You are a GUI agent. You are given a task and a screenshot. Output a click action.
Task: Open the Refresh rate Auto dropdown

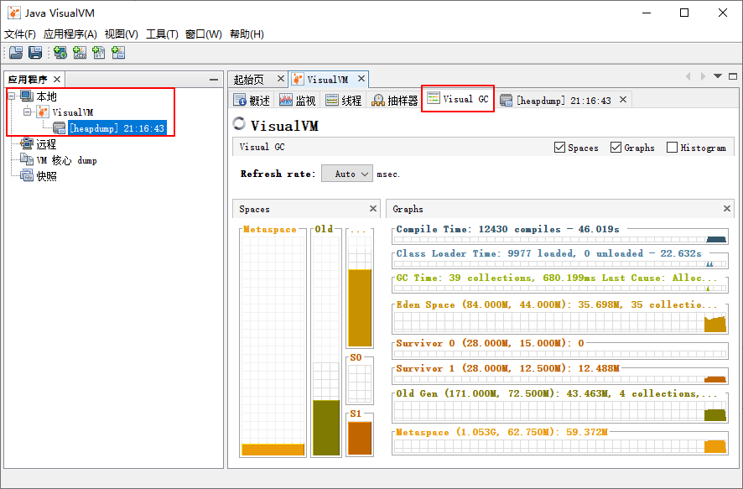click(347, 174)
